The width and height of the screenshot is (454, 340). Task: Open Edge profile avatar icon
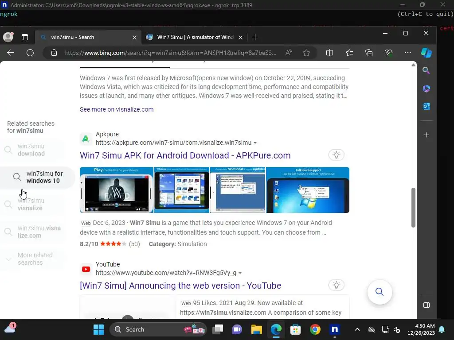8,37
